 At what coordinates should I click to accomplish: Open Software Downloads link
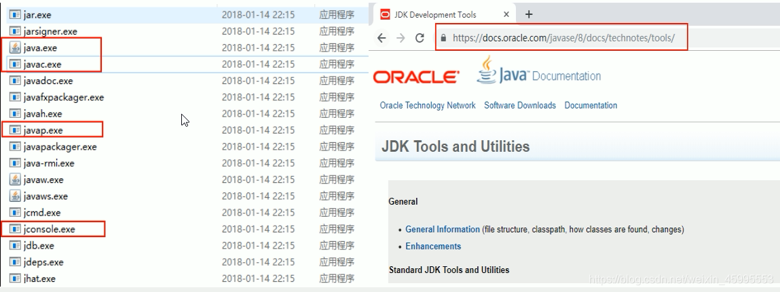pos(520,105)
